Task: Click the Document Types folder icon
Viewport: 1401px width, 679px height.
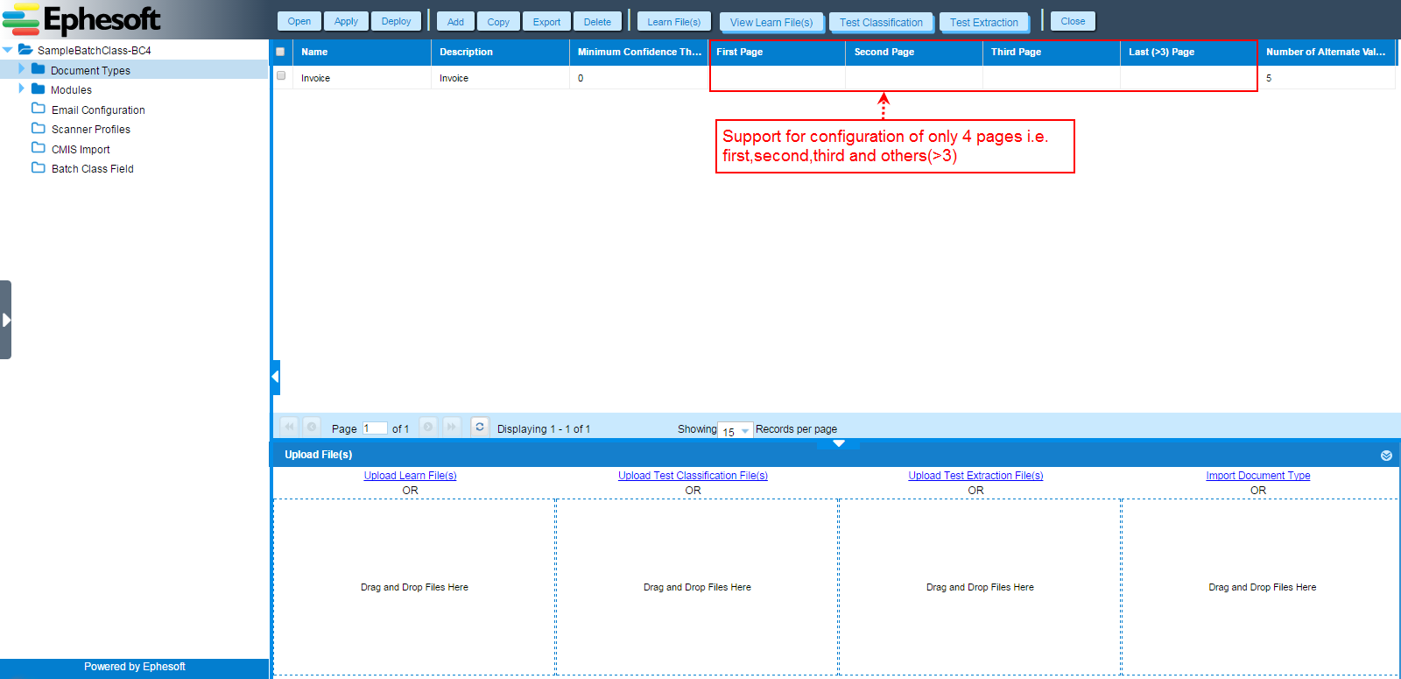Action: pyautogui.click(x=38, y=68)
